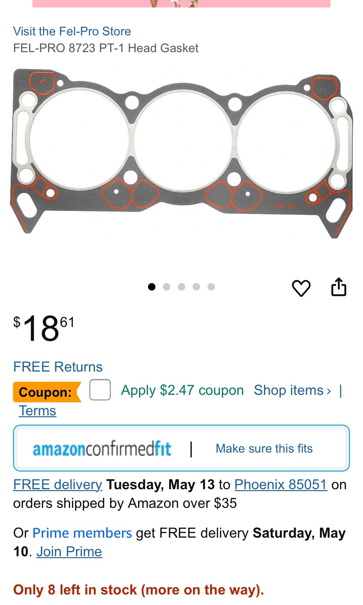Open Visit the Fel-Pro Store link
Screen dimensions: 363x605
pyautogui.click(x=72, y=31)
